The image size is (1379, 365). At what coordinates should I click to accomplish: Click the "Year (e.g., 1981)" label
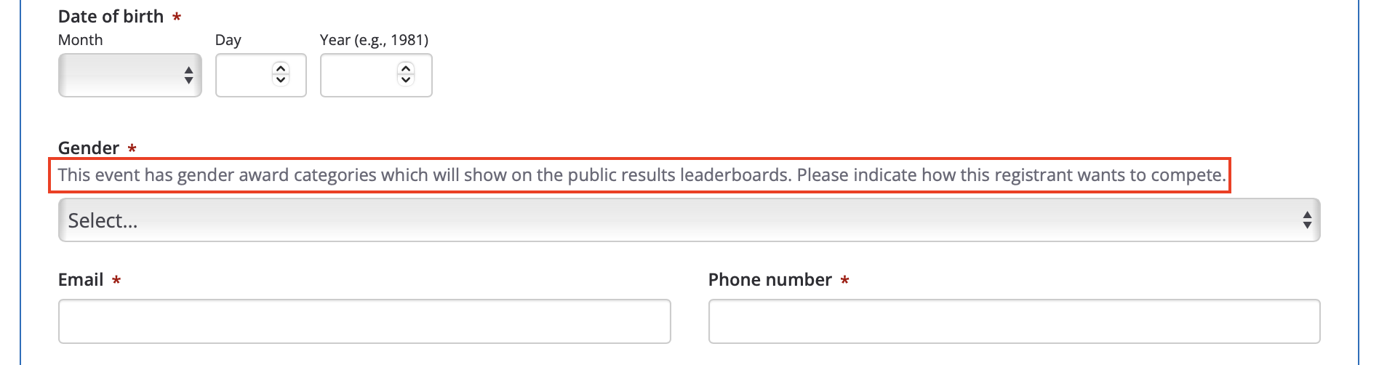tap(374, 40)
